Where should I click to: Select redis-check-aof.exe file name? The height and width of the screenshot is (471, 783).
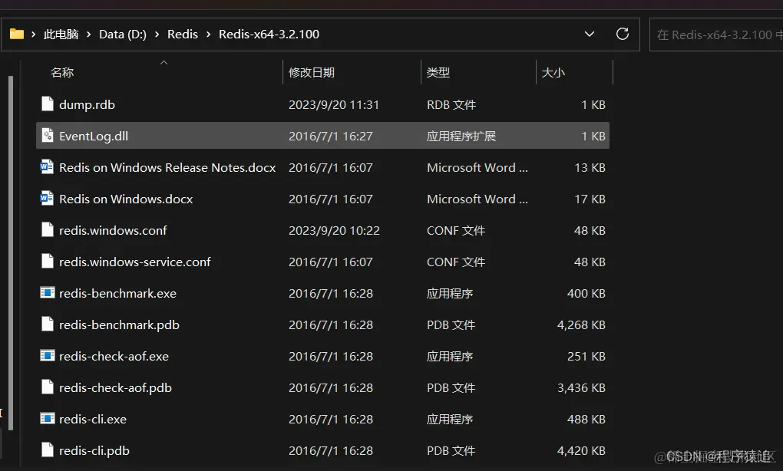[114, 356]
